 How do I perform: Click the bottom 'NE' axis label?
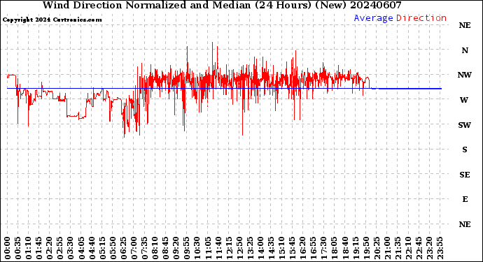coord(465,224)
